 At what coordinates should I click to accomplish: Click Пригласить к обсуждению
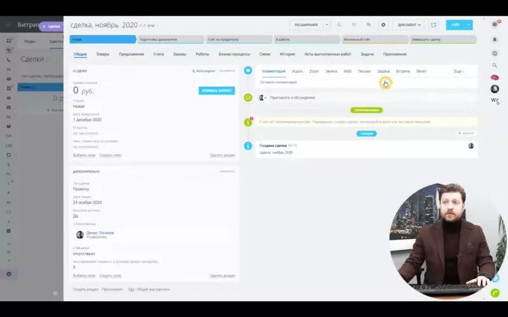tap(292, 98)
